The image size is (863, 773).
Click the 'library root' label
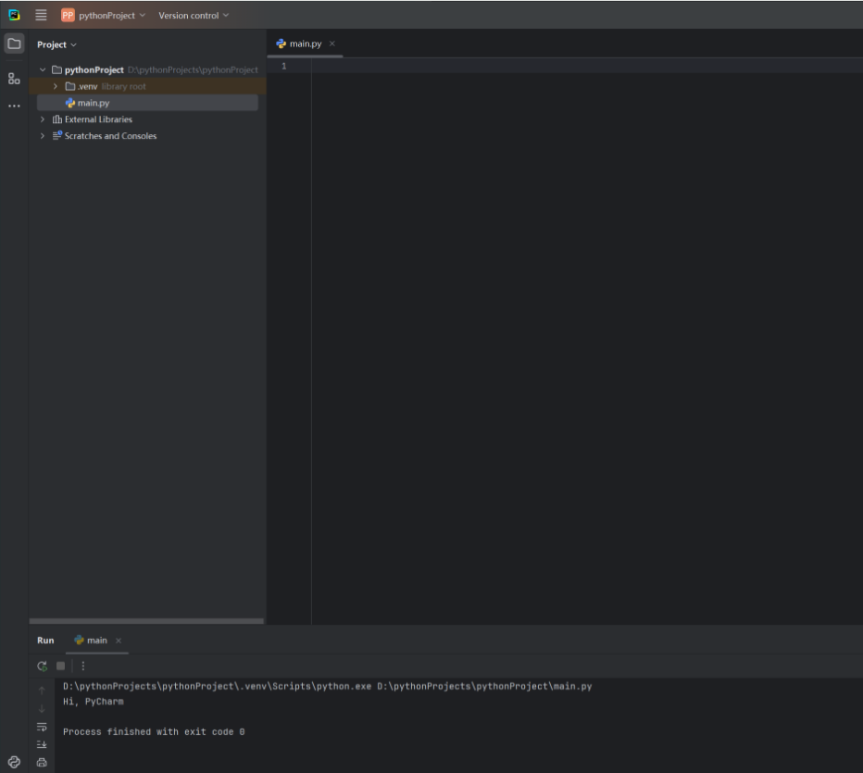pyautogui.click(x=124, y=86)
